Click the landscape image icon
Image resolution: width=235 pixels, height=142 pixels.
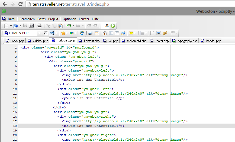click(158, 33)
